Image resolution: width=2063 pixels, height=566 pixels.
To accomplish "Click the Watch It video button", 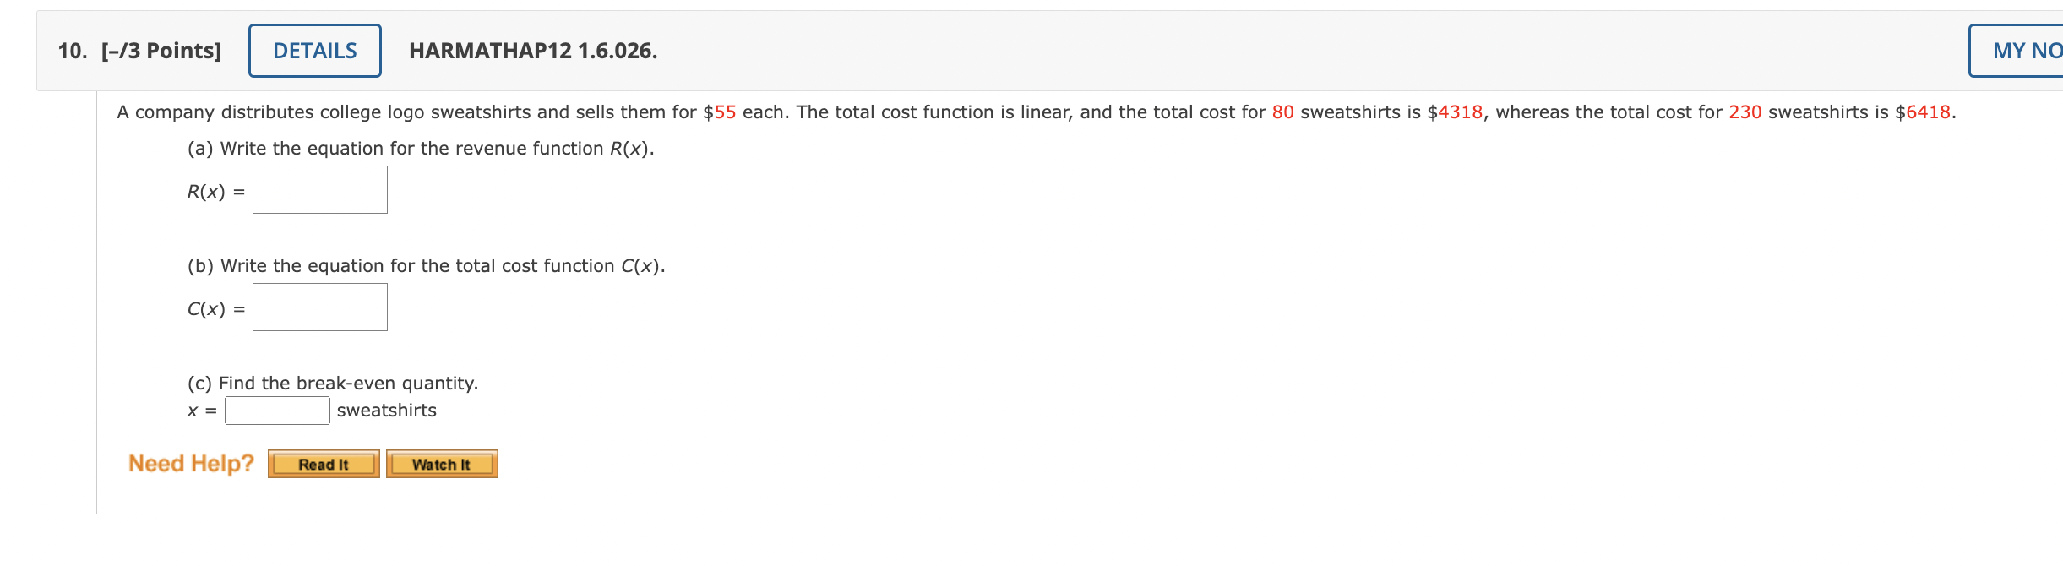I will 443,464.
